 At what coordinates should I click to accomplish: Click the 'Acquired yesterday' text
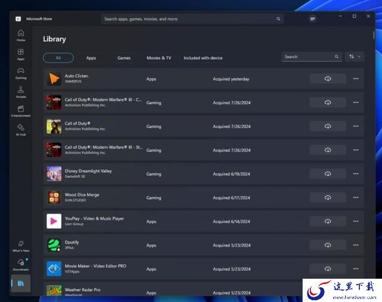tap(231, 79)
